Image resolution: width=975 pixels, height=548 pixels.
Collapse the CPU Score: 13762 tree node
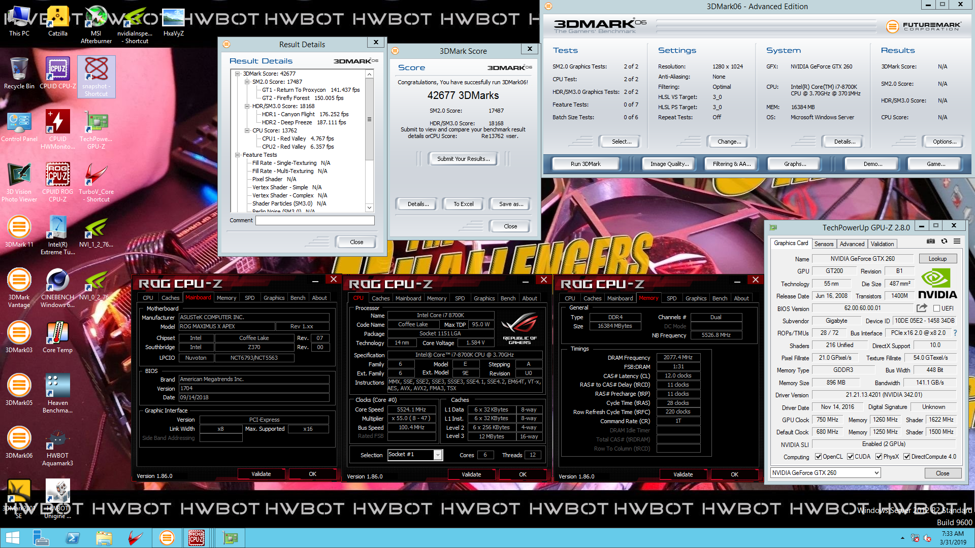click(247, 130)
